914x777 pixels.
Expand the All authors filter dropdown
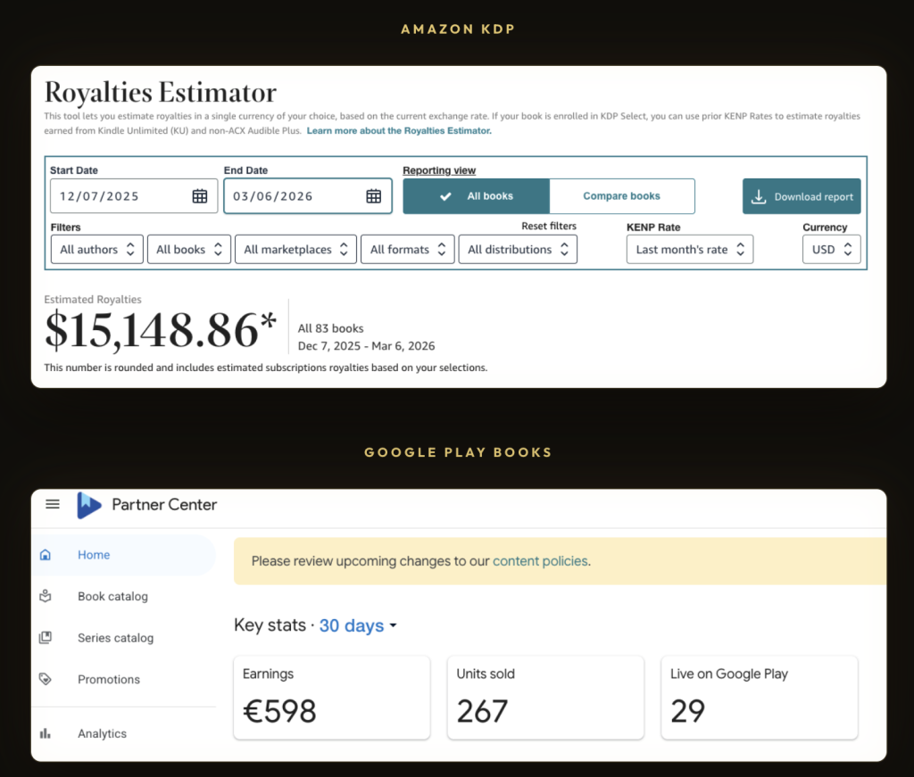(96, 250)
